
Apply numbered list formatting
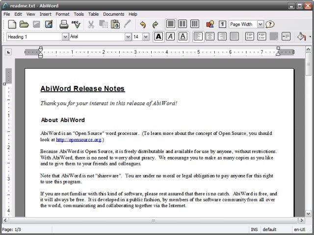pyautogui.click(x=250, y=37)
